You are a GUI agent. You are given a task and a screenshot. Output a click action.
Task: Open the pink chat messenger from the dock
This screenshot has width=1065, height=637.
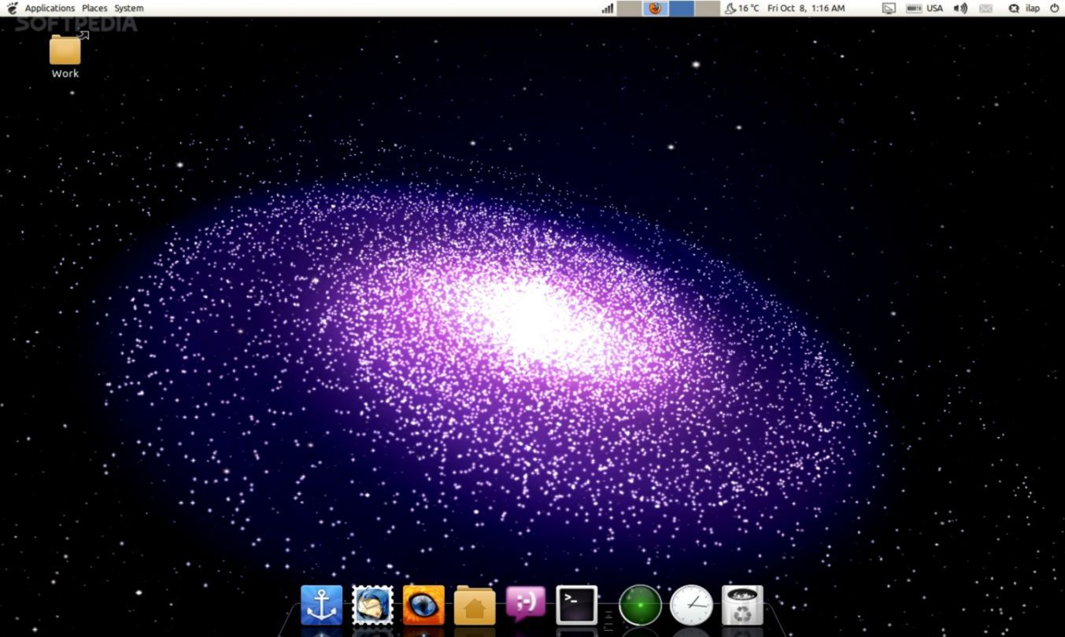[524, 604]
